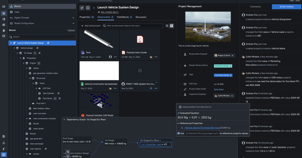Collapse the pumps tree node

click(27, 154)
